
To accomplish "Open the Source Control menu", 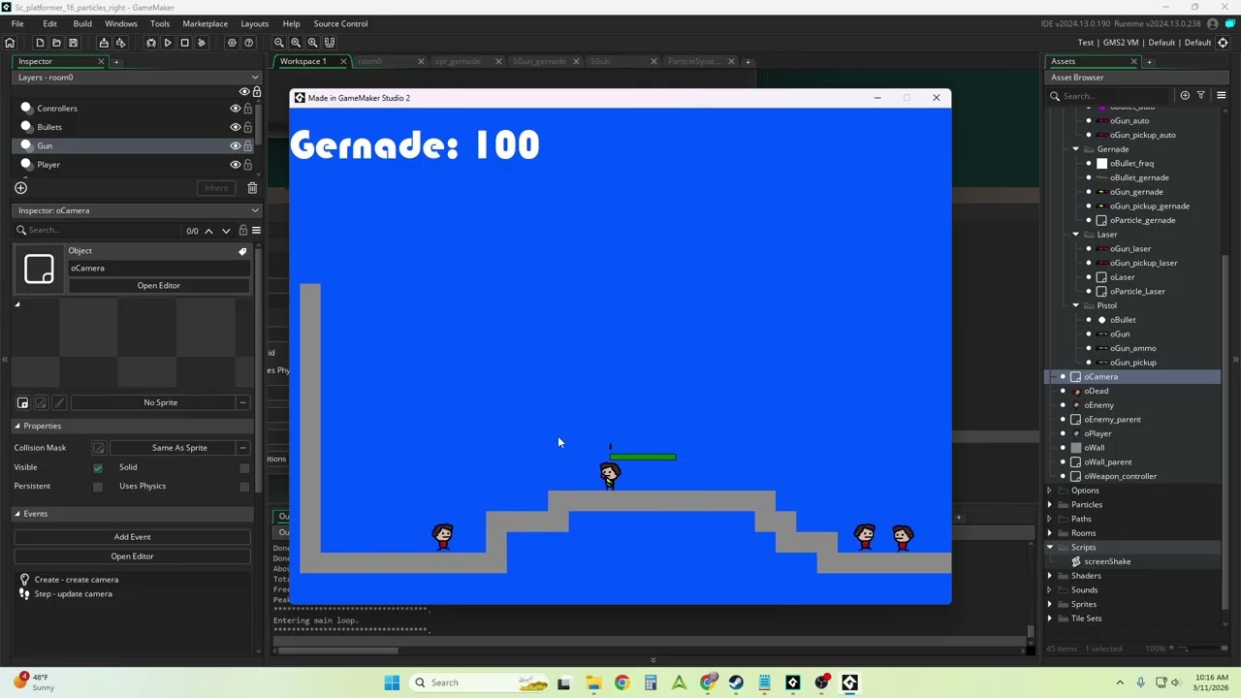I will pos(340,23).
